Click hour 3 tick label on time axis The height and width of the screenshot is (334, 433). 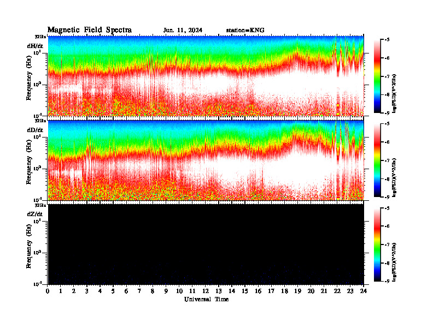(87, 291)
